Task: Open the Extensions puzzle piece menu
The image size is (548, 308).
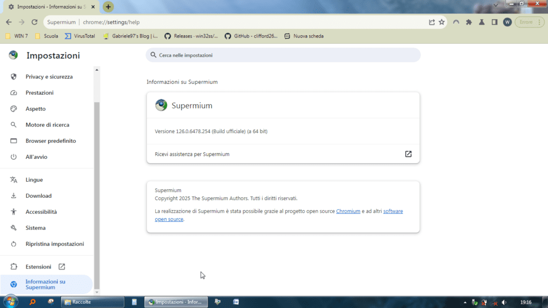Action: point(469,22)
